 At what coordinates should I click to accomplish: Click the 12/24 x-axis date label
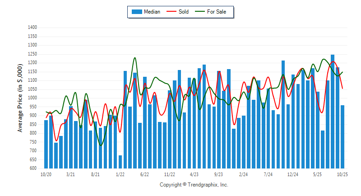click(293, 174)
